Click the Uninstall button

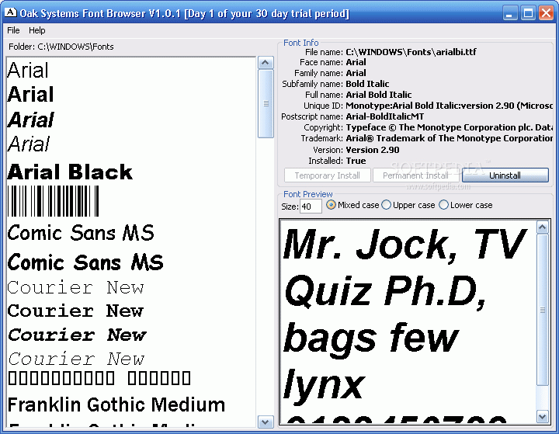[x=505, y=175]
